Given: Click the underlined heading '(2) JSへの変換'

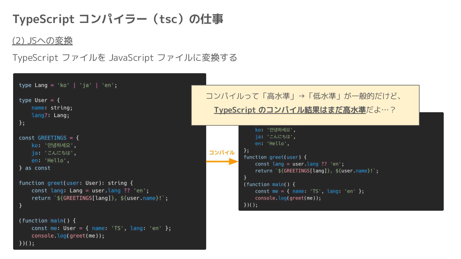Looking at the screenshot, I should click(42, 41).
